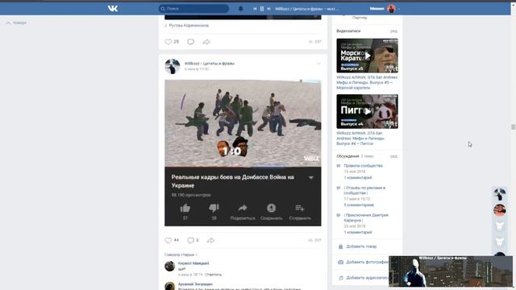516x290 pixels.
Task: Share the post with 44 likes
Action: tap(210, 240)
